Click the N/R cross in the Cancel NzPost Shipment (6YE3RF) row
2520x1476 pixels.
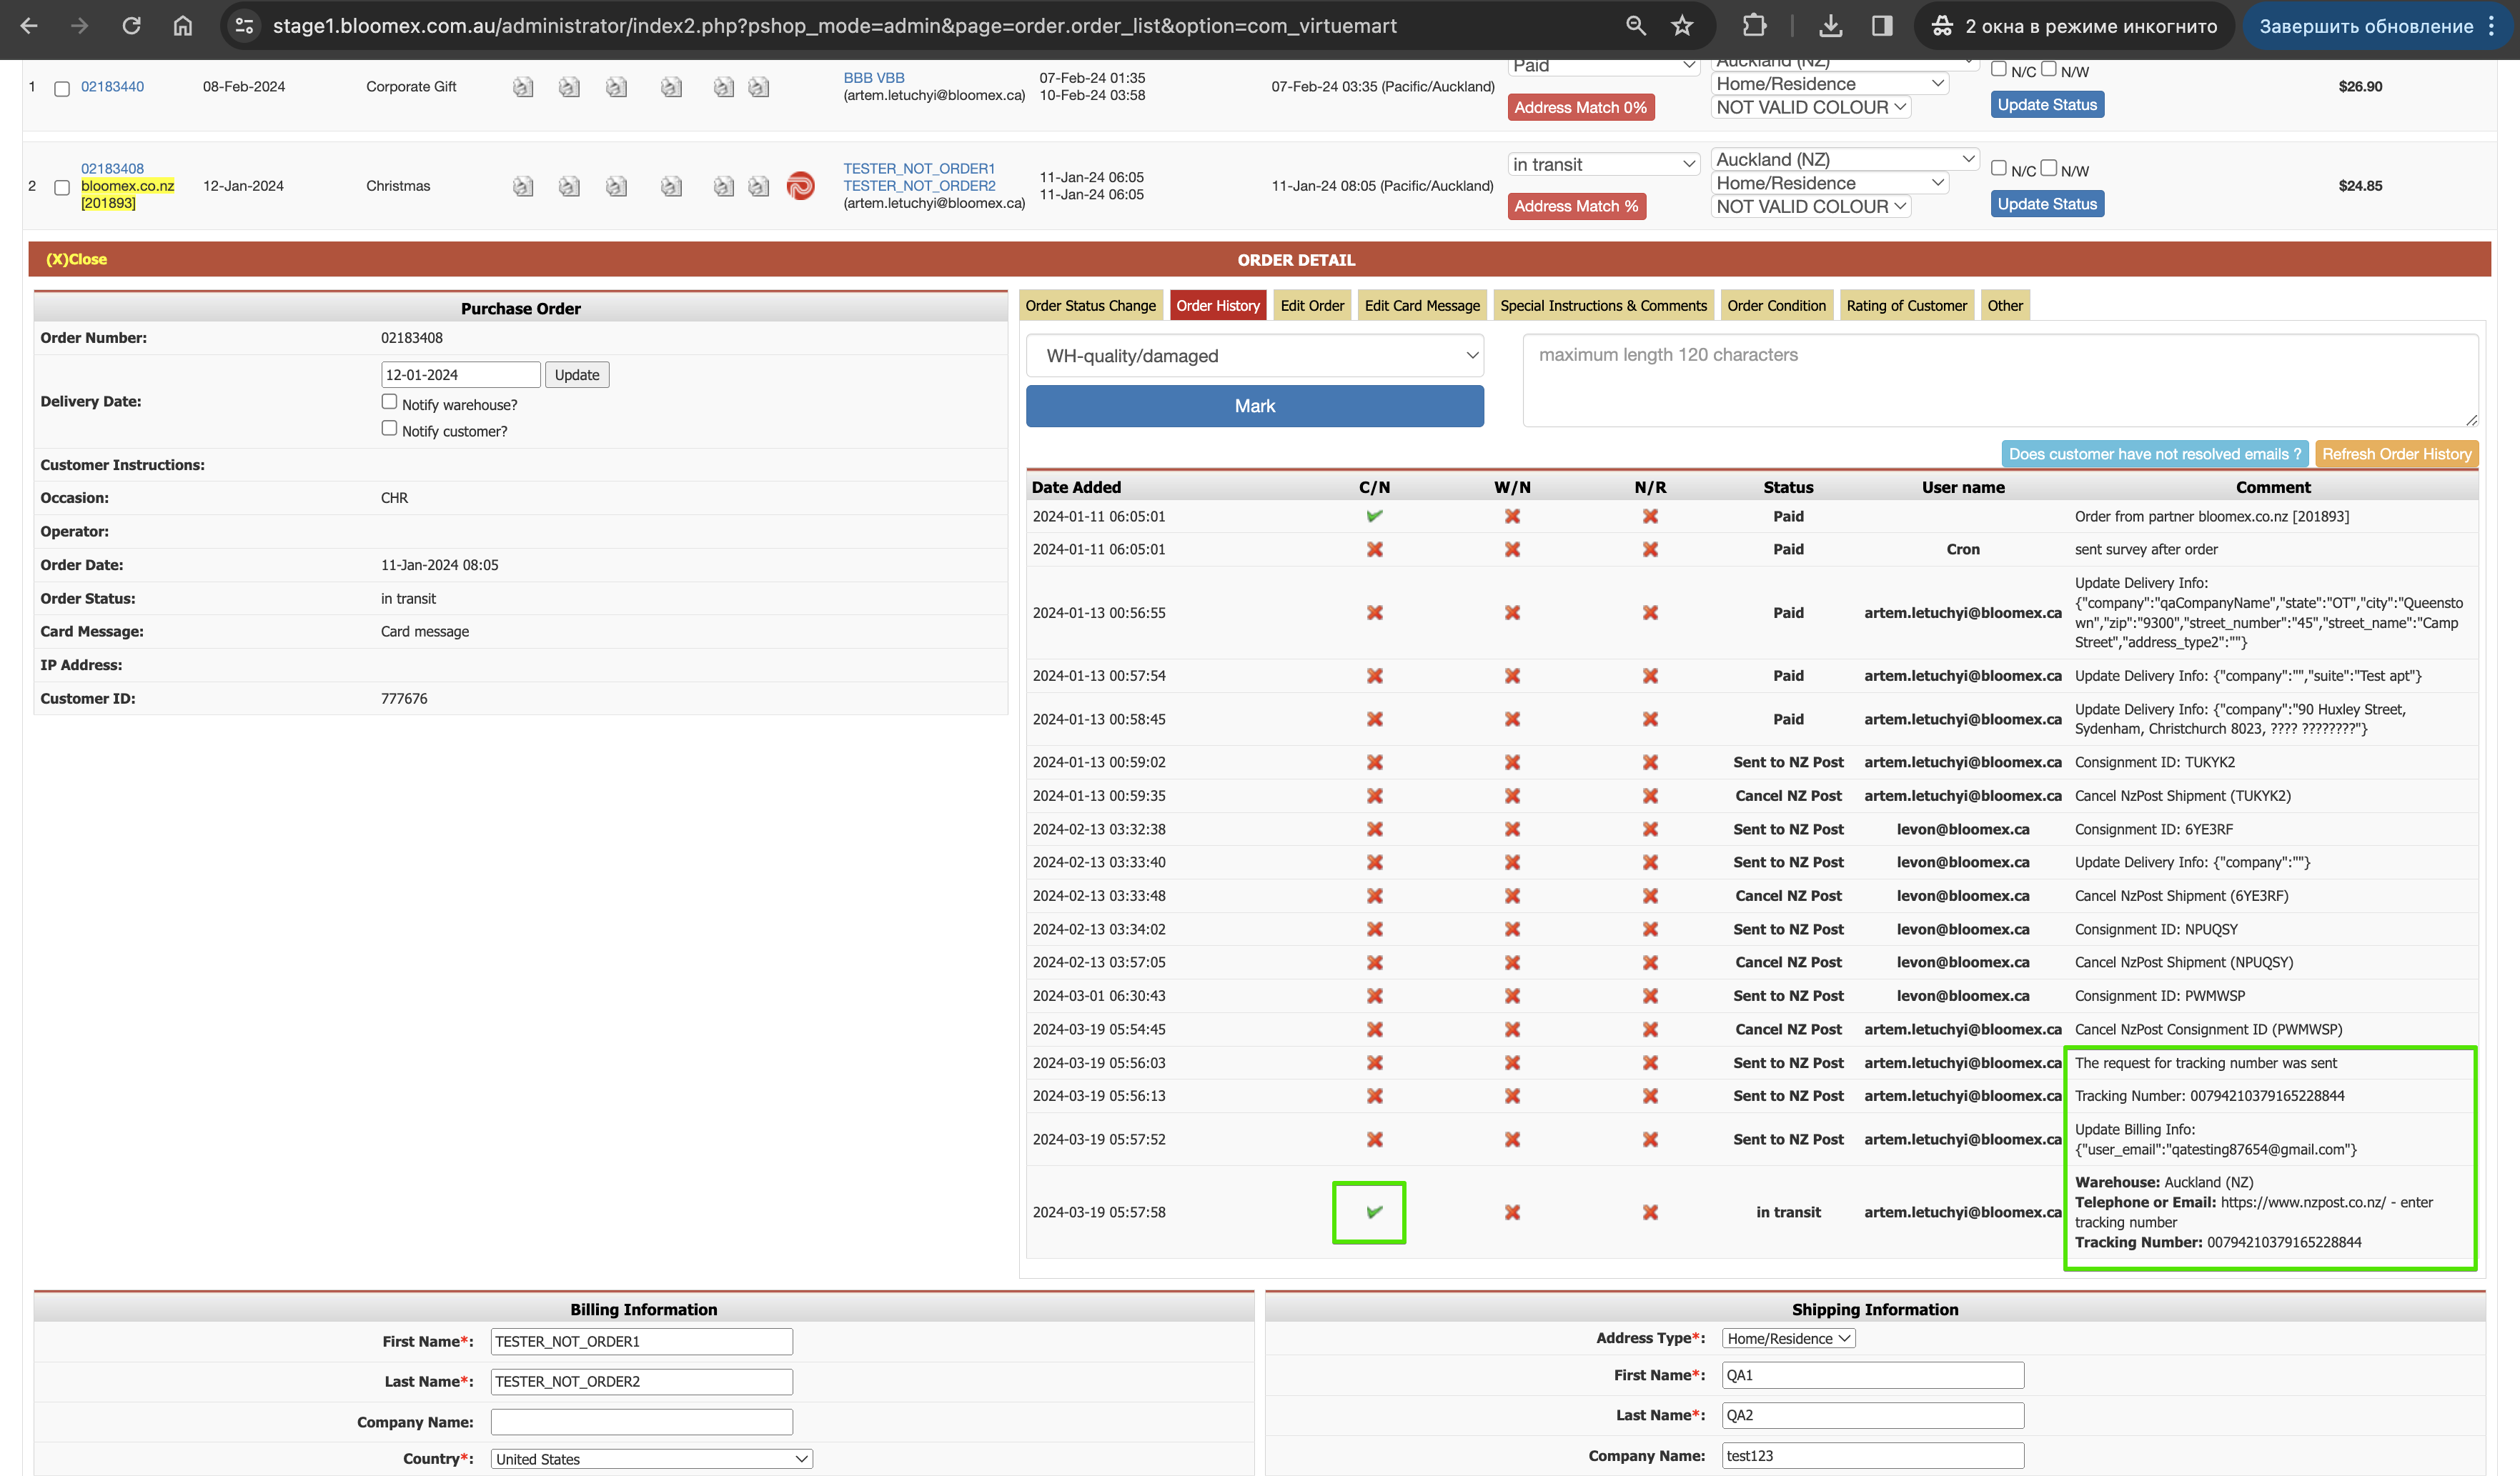(1650, 897)
